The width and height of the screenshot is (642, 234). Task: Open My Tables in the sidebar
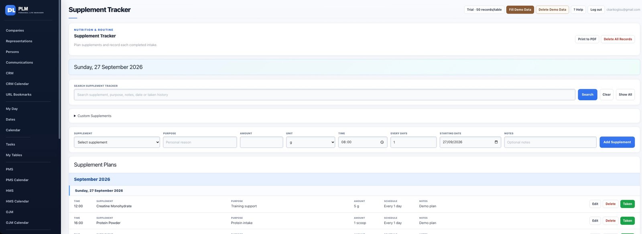tap(14, 155)
